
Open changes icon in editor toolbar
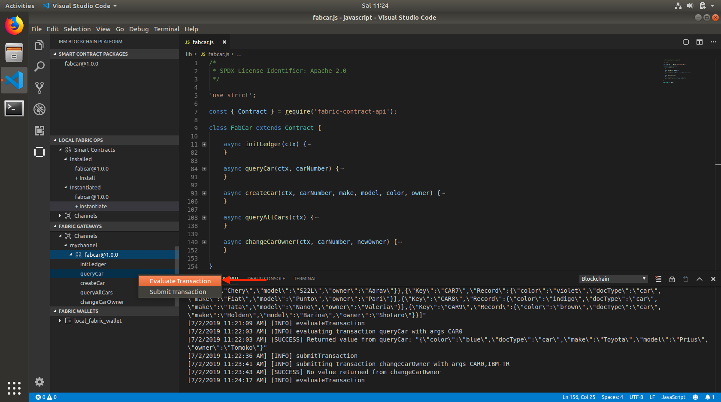coord(686,42)
